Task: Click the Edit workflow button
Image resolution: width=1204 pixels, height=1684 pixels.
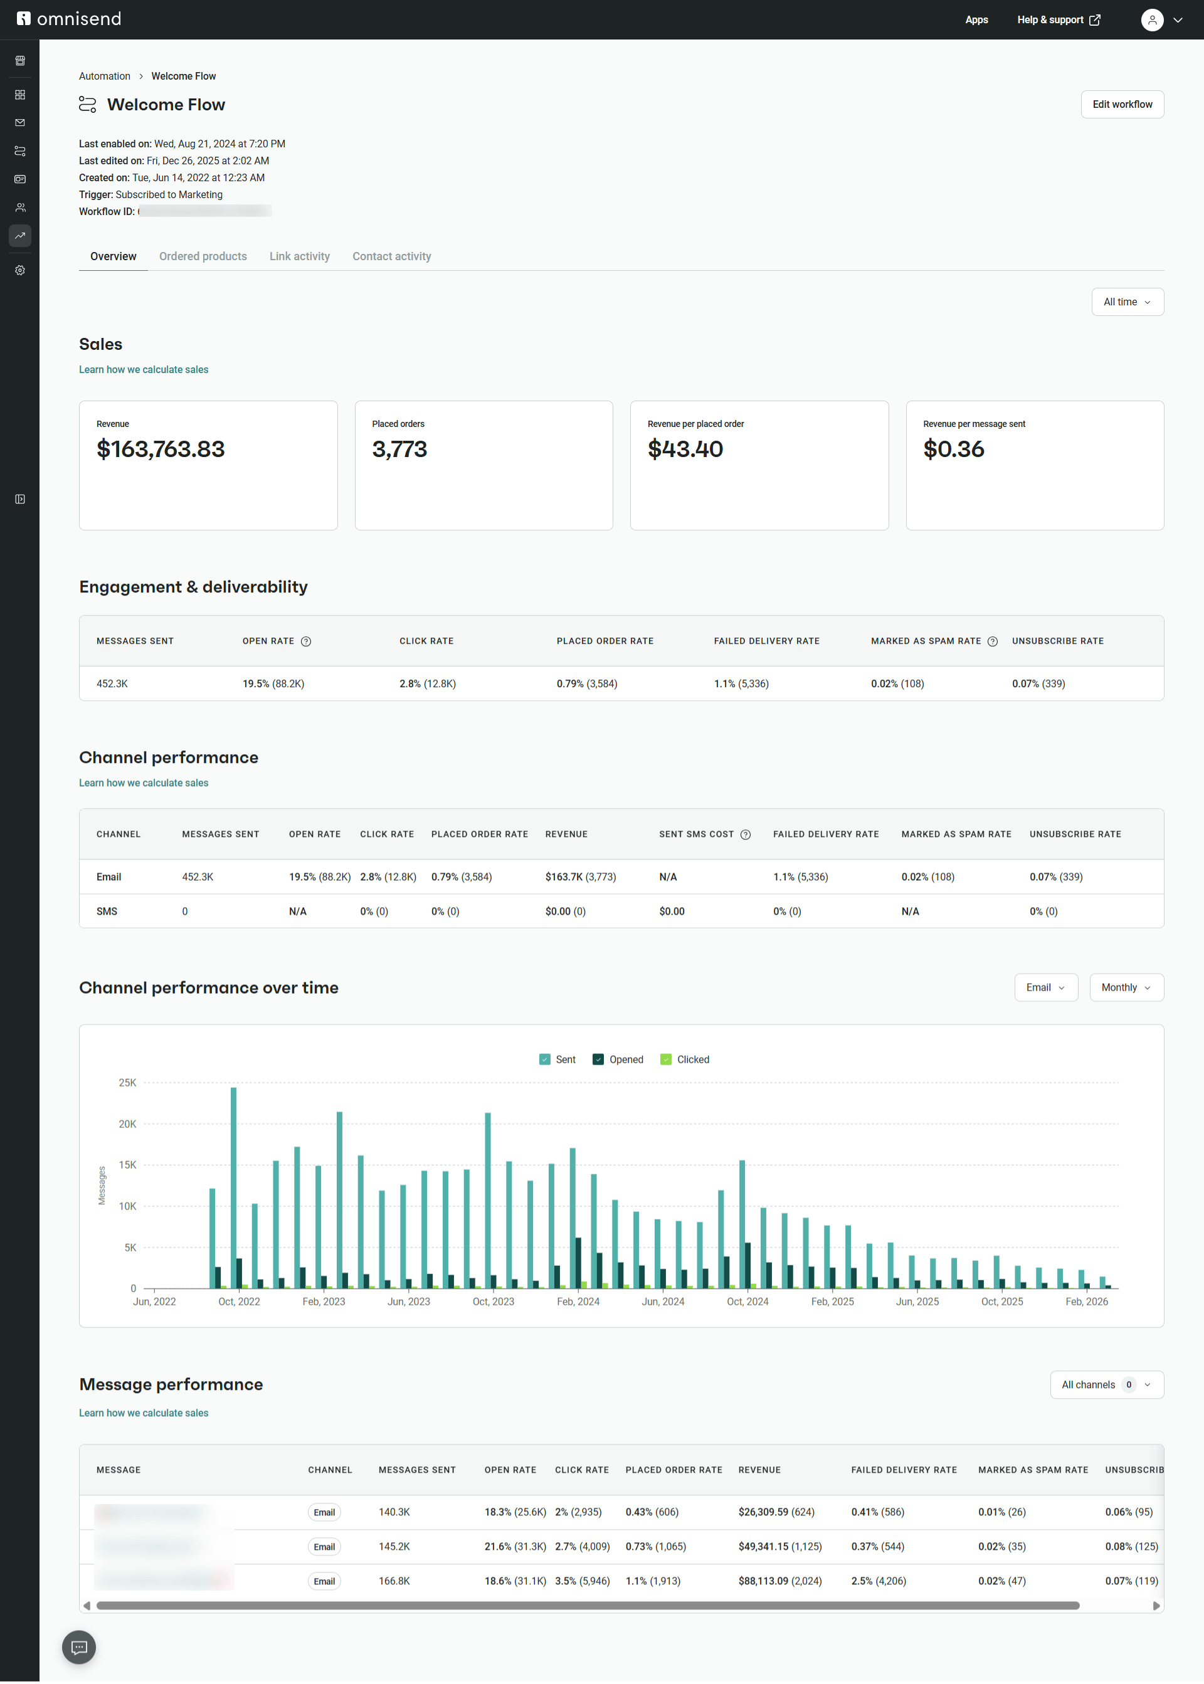Action: click(1122, 104)
